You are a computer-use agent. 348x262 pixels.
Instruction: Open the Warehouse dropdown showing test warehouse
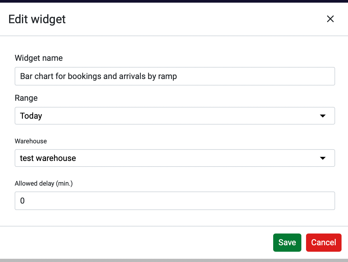175,158
